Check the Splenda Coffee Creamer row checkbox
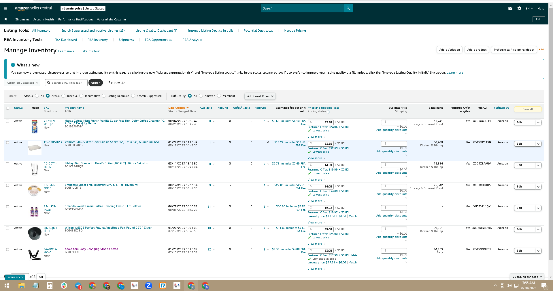This screenshot has height=291, width=553. click(7, 207)
